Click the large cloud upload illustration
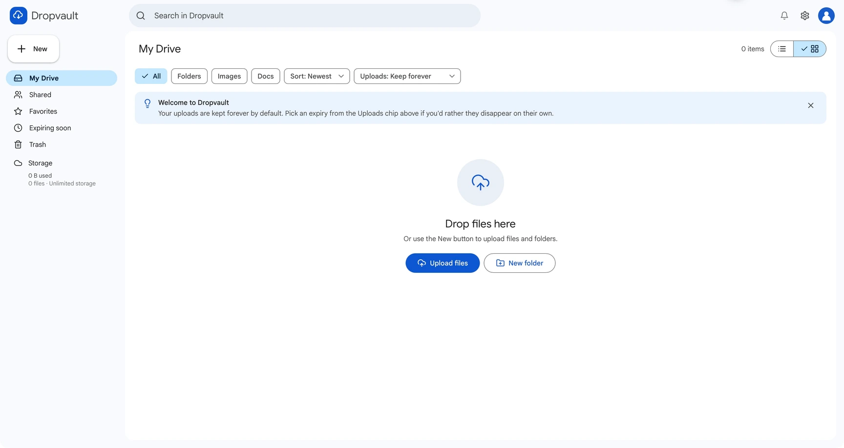This screenshot has width=844, height=448. [x=481, y=183]
